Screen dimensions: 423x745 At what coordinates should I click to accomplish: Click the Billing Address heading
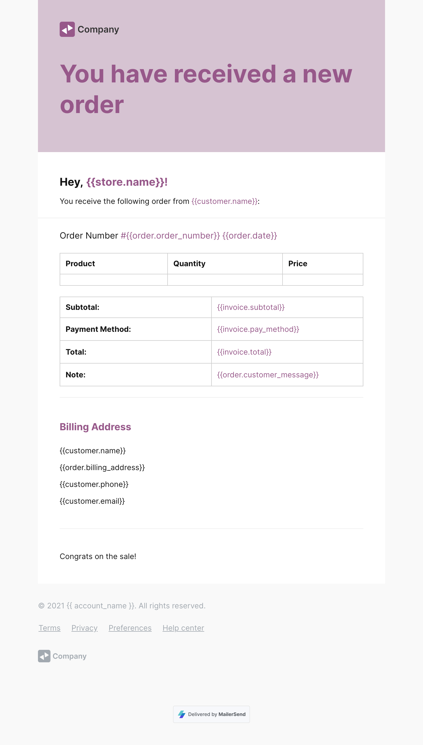click(x=95, y=427)
